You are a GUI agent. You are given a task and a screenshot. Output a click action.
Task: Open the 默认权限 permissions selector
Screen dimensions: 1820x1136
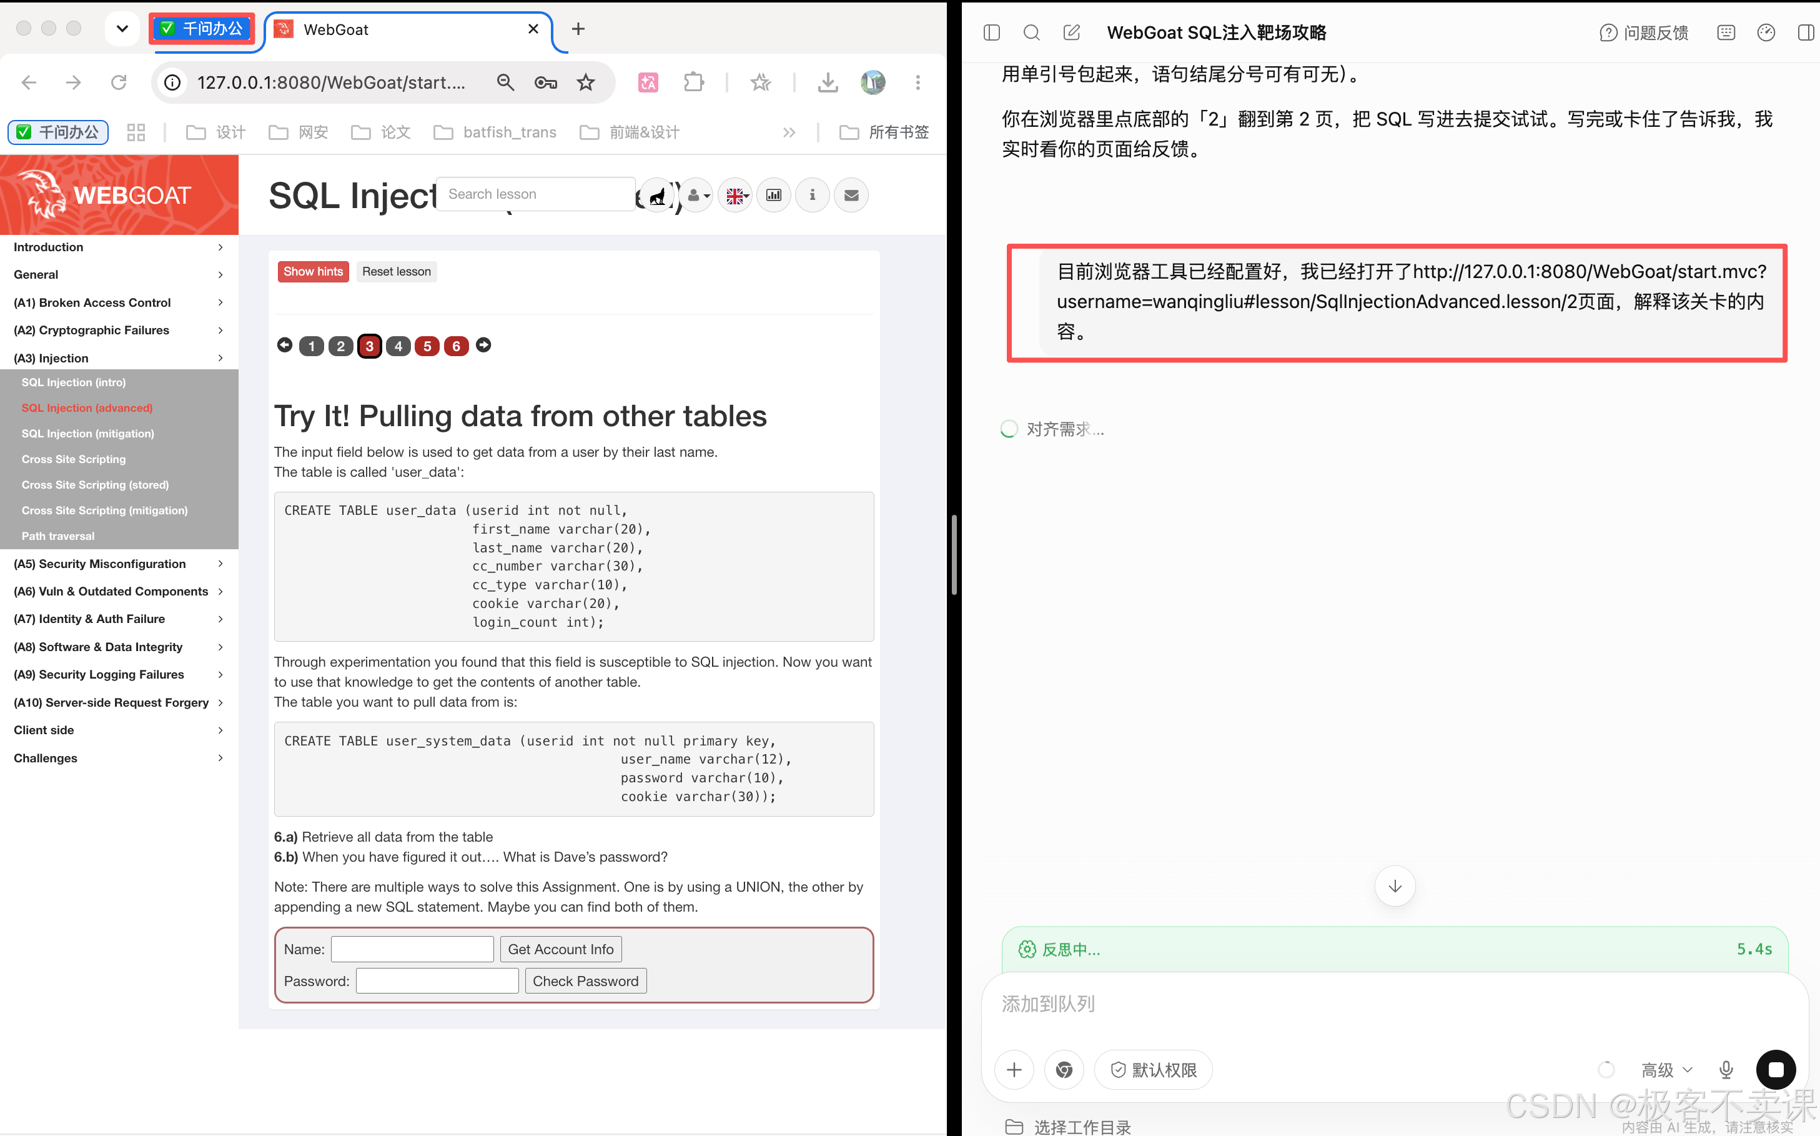(1153, 1070)
